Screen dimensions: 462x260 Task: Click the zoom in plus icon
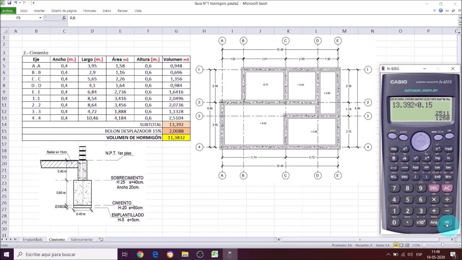point(459,245)
